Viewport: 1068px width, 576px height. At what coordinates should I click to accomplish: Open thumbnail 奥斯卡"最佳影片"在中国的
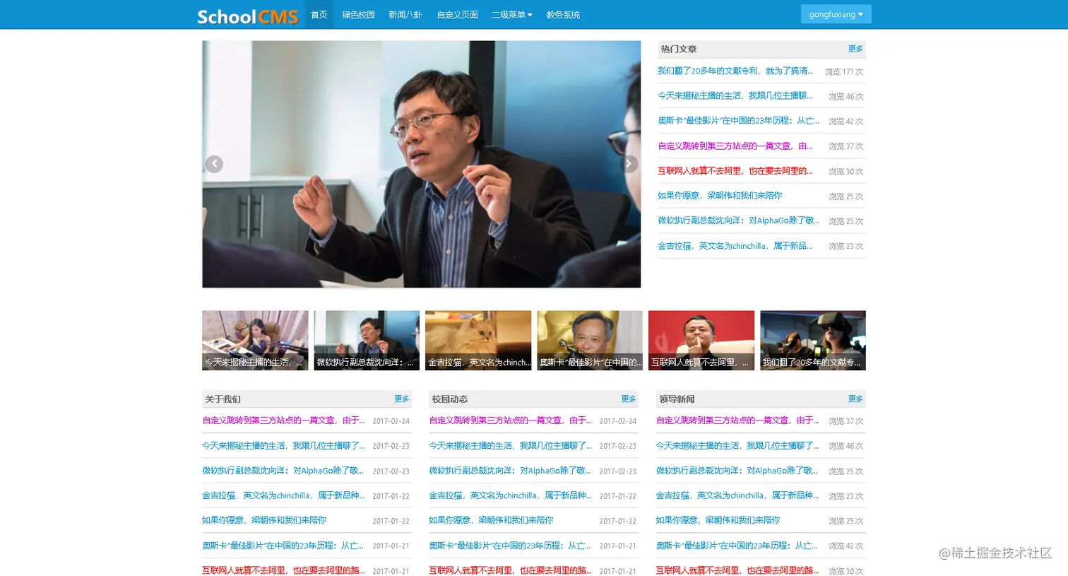point(590,340)
